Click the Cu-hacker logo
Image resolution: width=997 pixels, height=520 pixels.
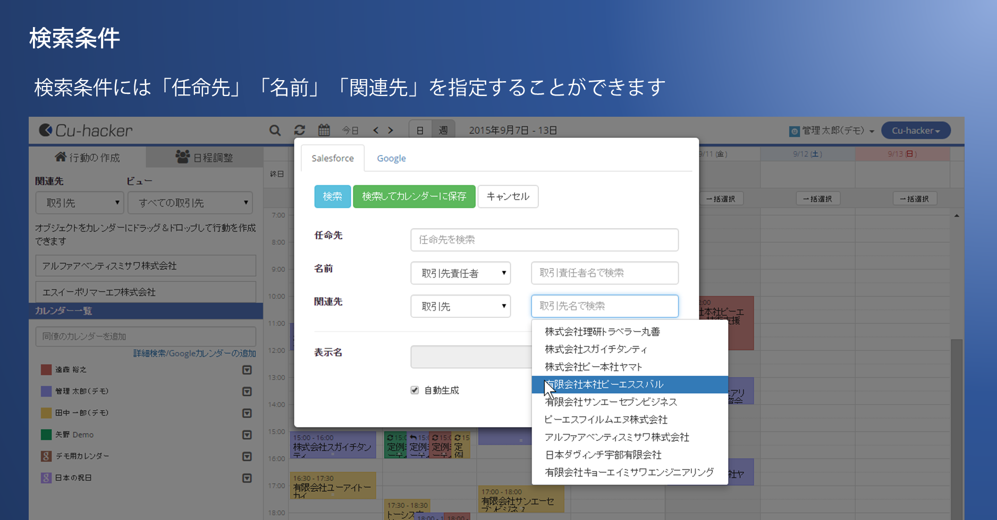(86, 131)
